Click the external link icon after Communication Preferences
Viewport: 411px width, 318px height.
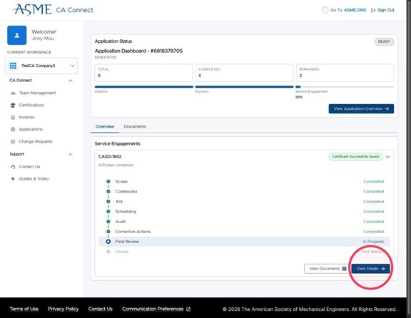click(188, 309)
